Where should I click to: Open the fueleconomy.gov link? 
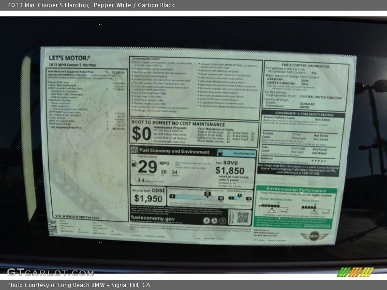152,218
